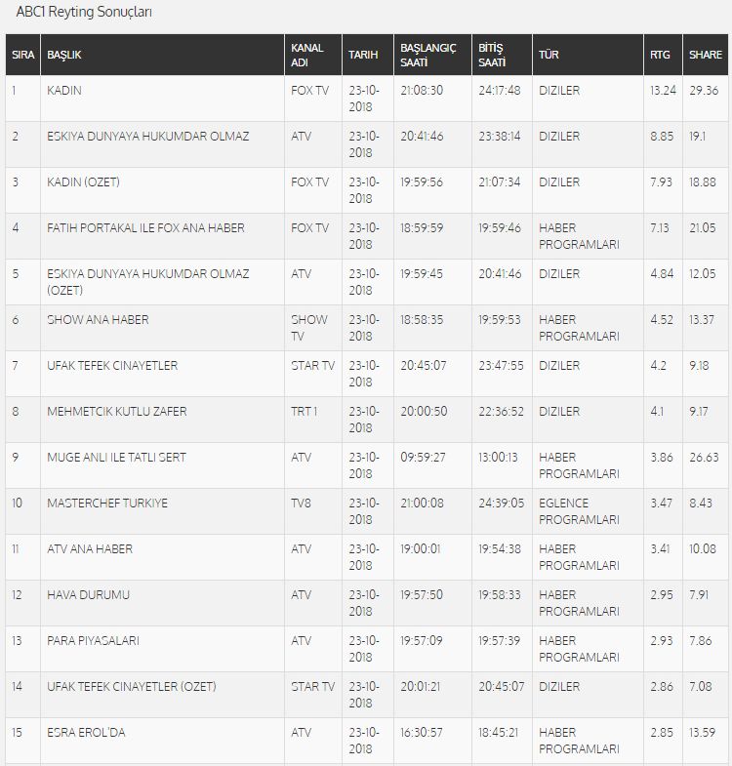This screenshot has height=766, width=732.
Task: Click SHARE value 12.05
Action: click(x=703, y=274)
